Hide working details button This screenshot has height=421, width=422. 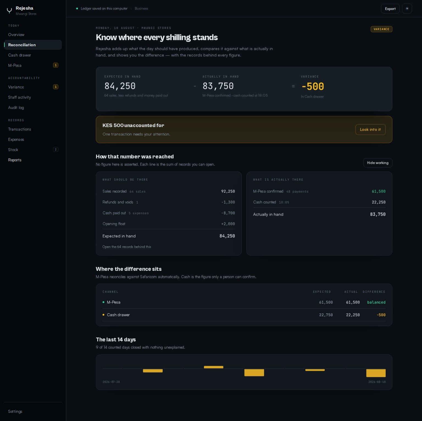click(x=377, y=163)
